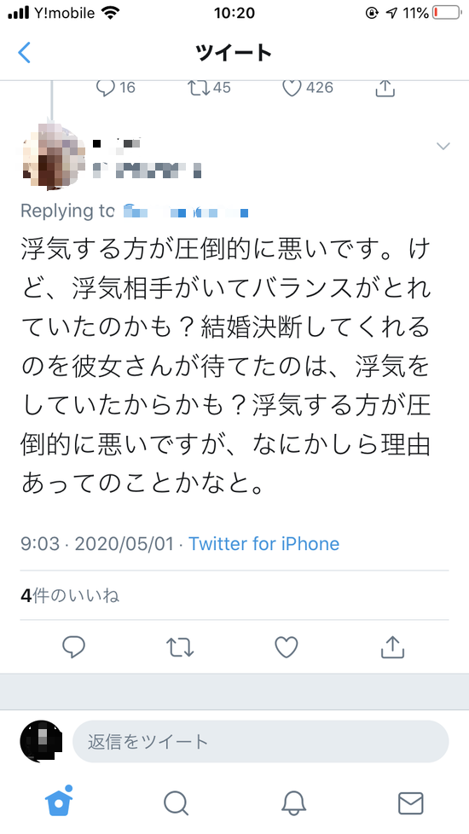
Task: Go back using the top-left chevron
Action: [x=24, y=53]
